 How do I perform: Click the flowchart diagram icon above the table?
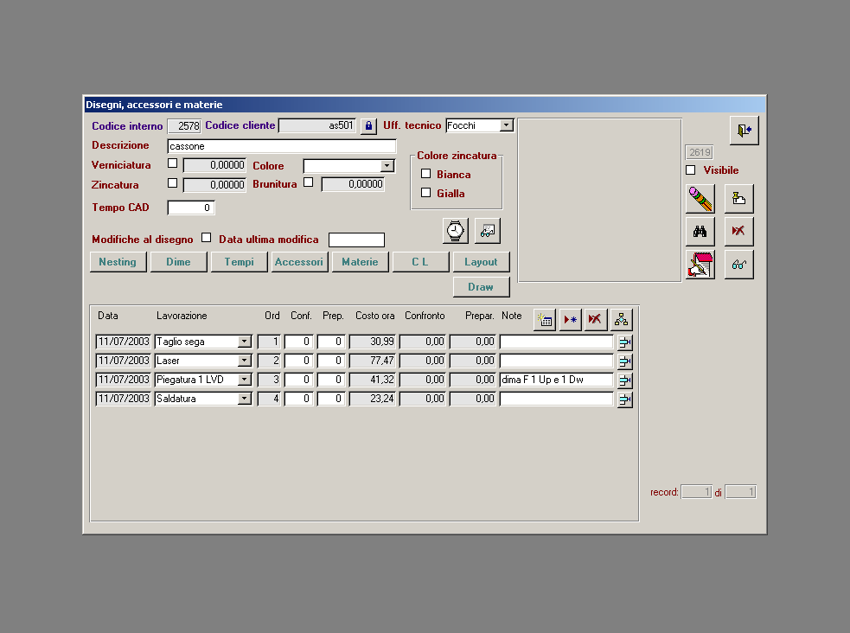(621, 320)
